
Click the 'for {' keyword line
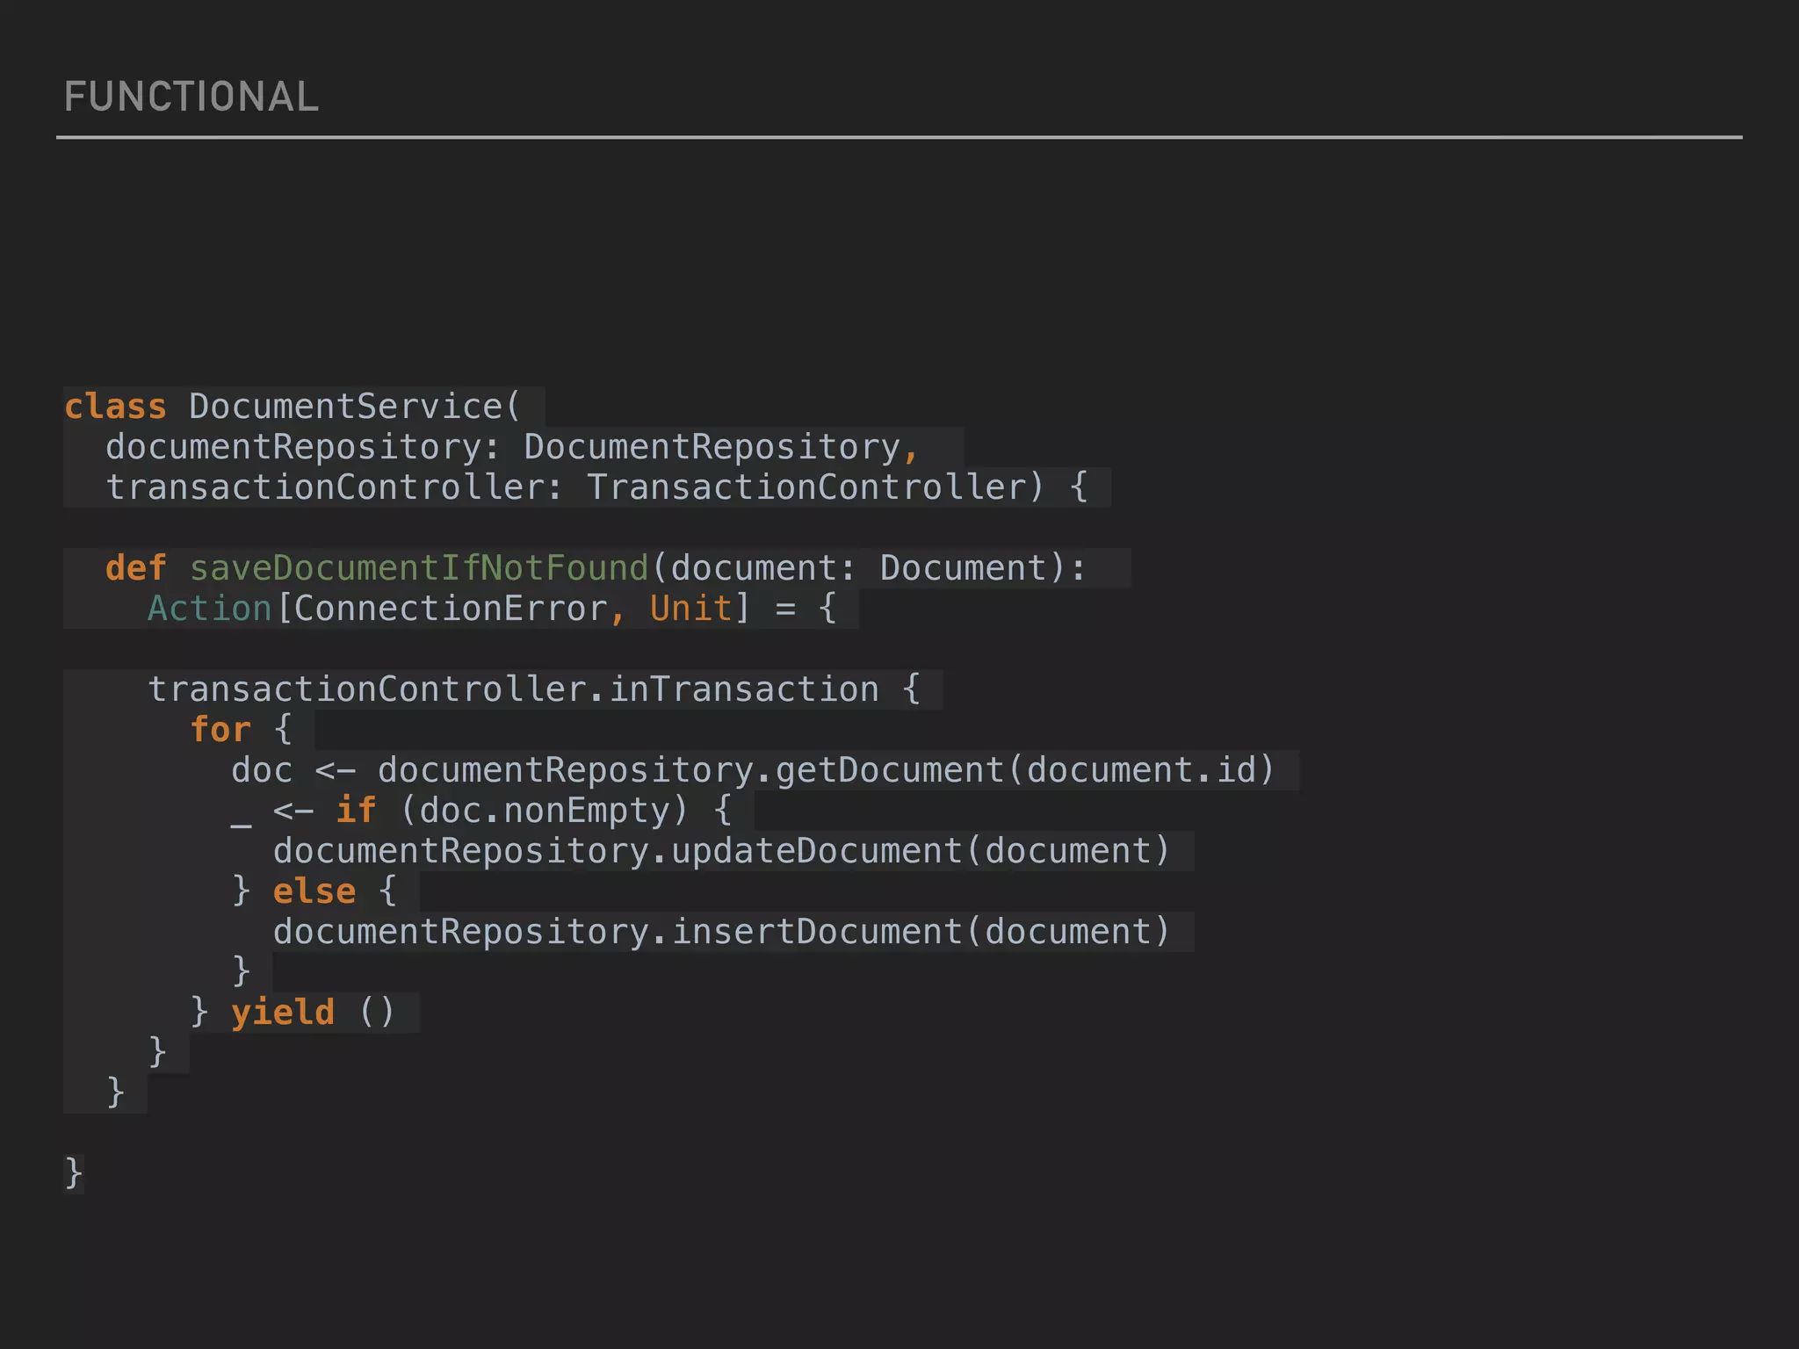pos(241,730)
